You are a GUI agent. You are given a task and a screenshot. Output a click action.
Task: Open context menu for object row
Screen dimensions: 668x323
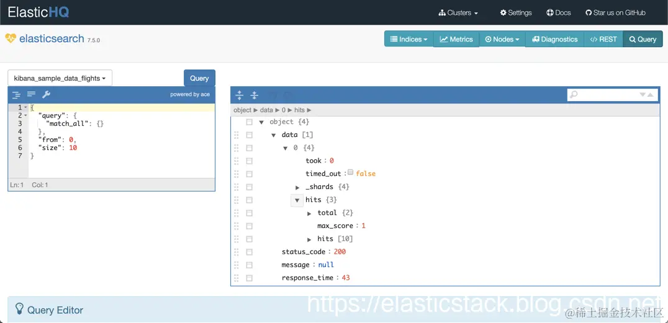[249, 122]
